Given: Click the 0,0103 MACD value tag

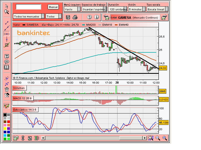Looking at the screenshot, I should coord(163,100).
